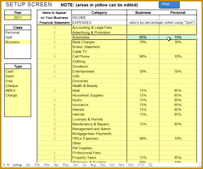Open the Sep sheet tab
The height and width of the screenshot is (169, 203).
(x=103, y=165)
